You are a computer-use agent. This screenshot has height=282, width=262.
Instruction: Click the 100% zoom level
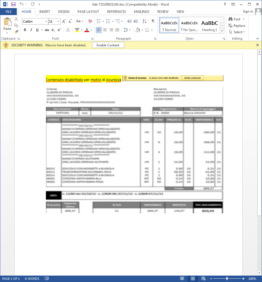coord(252,279)
